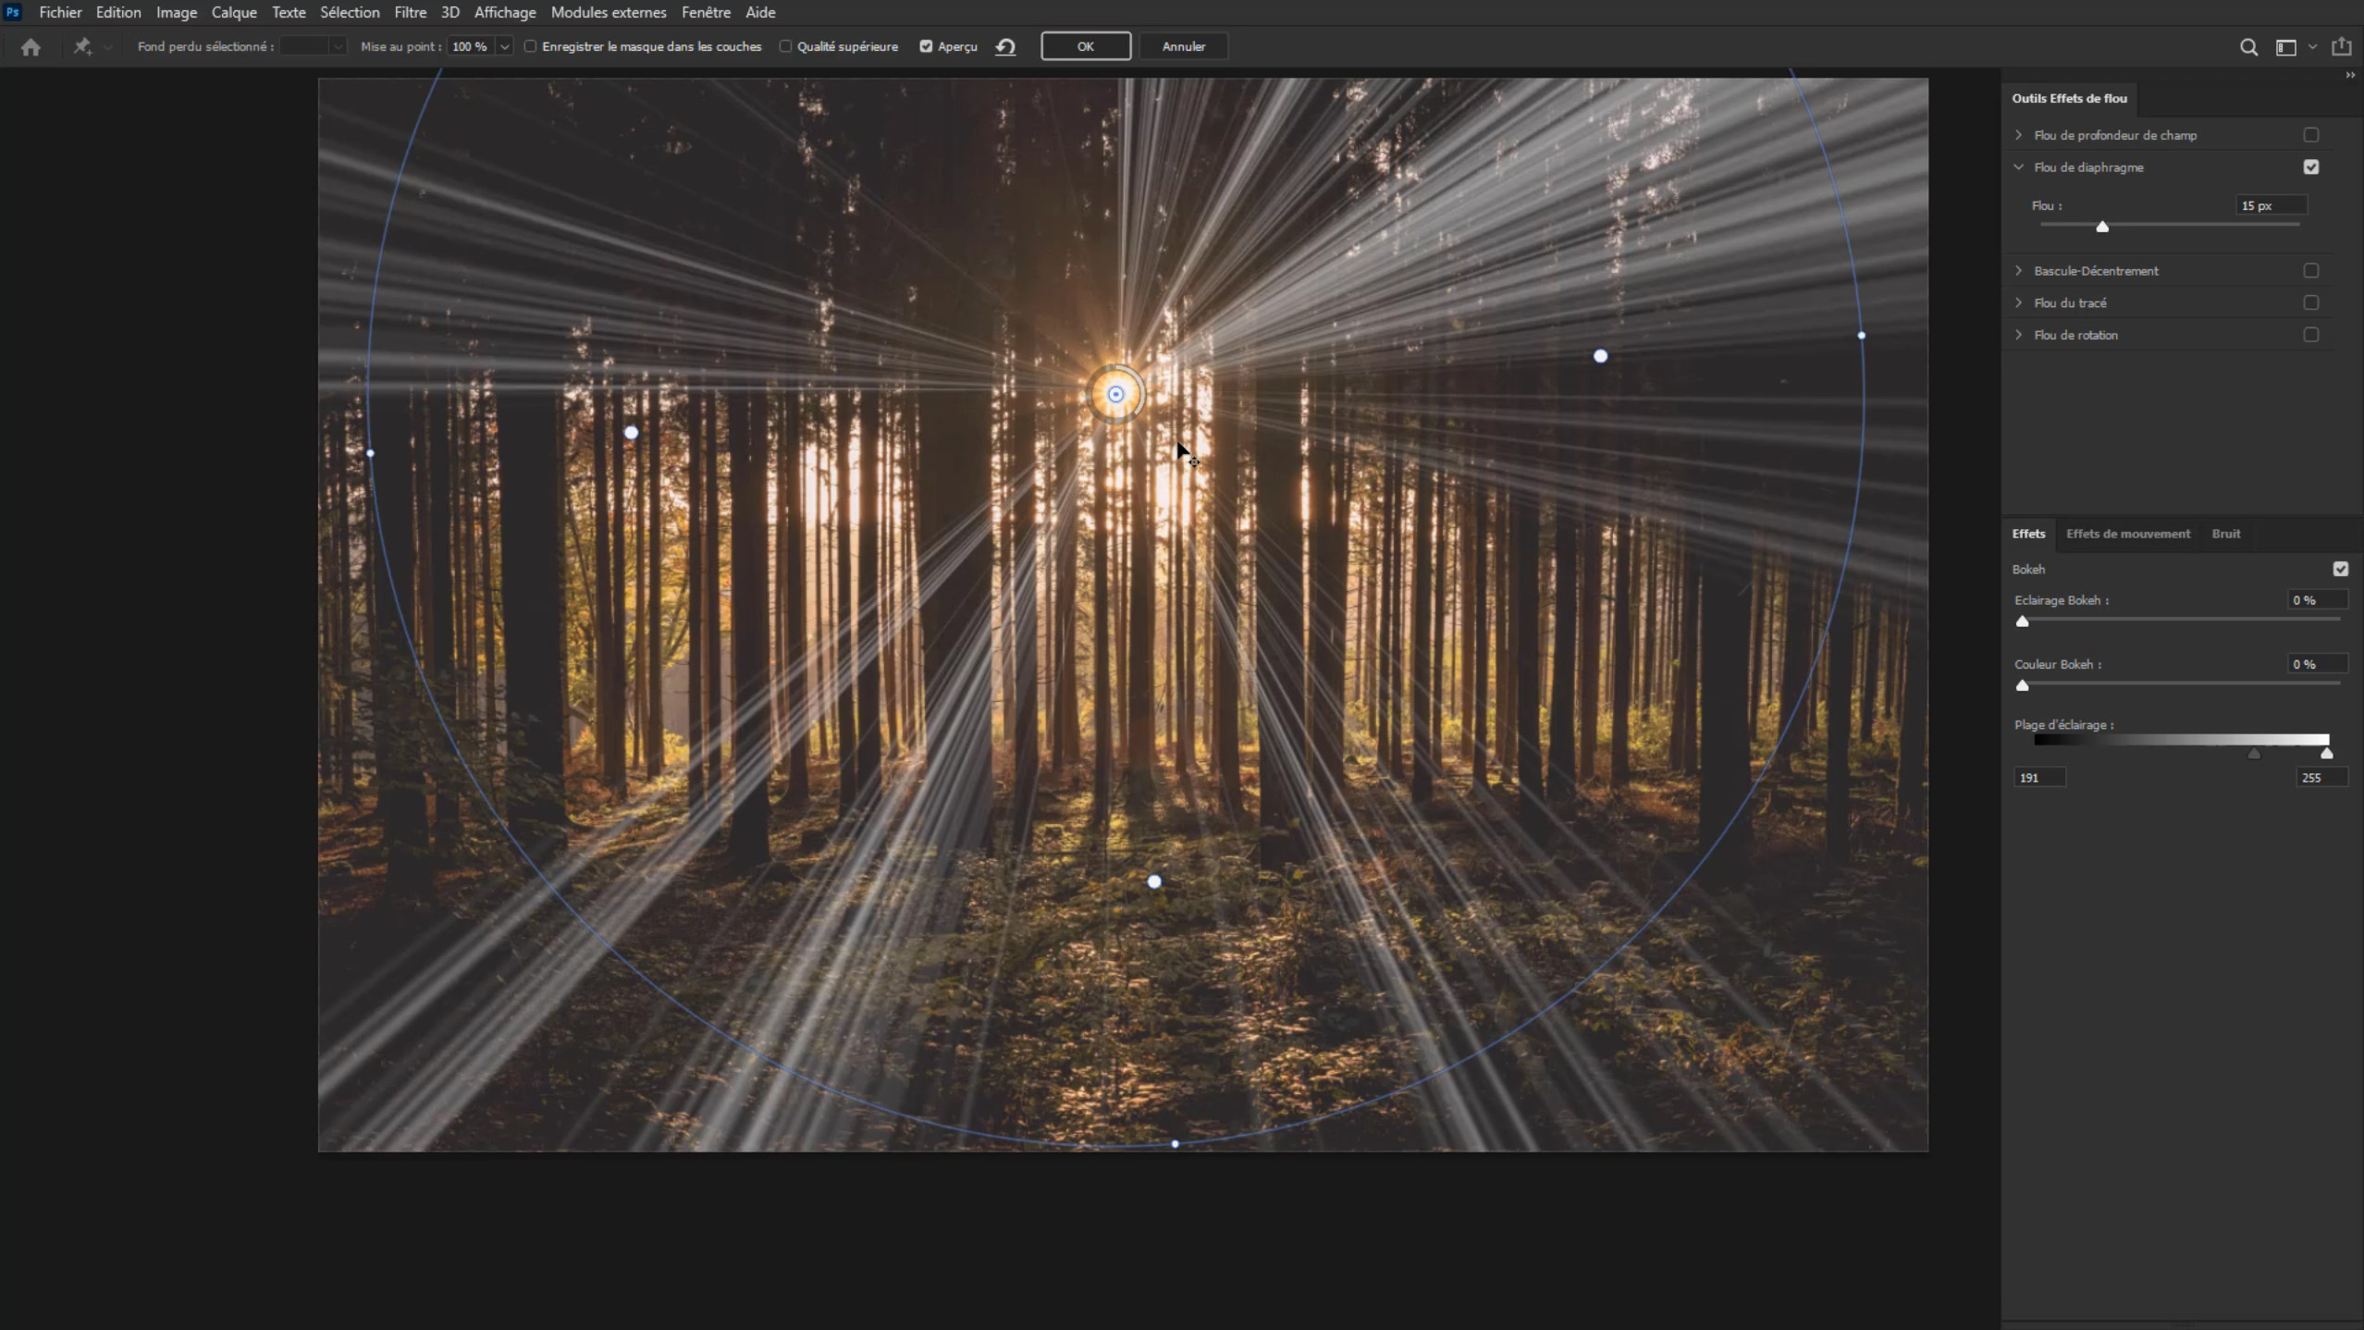2364x1330 pixels.
Task: Toggle the Bokeh checkbox
Action: 2341,569
